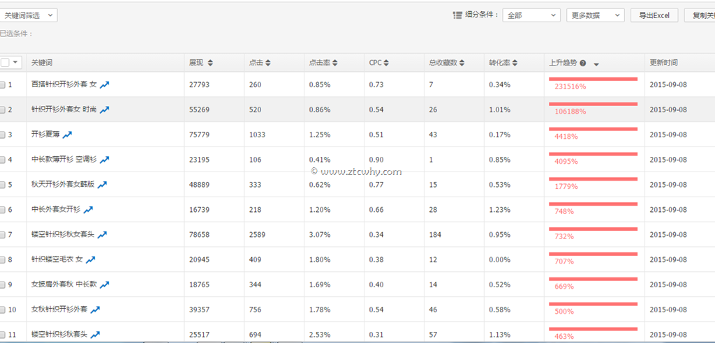Click help icon next to 上升趋势
The image size is (715, 343).
tap(583, 63)
